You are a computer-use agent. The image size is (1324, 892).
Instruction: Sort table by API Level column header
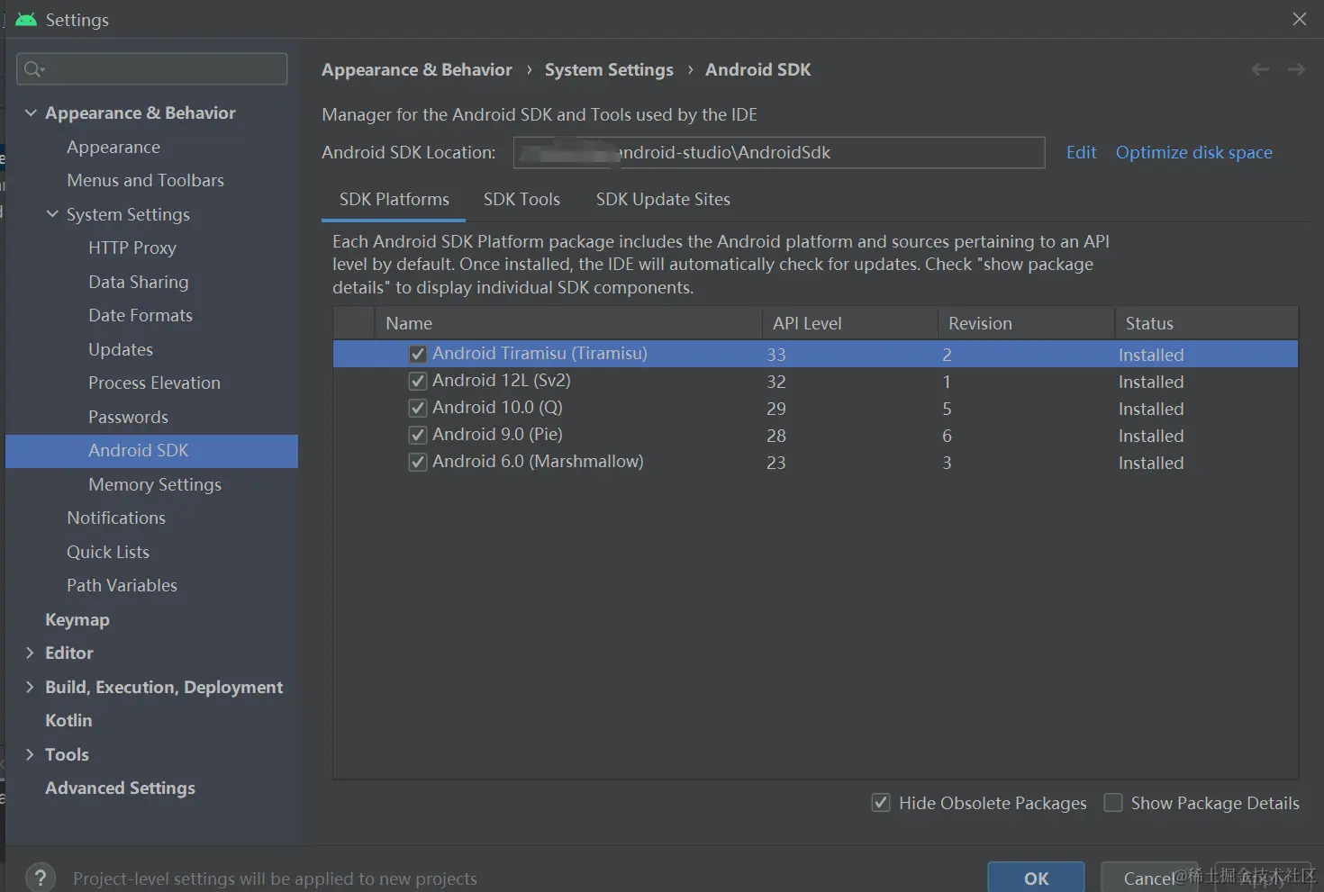click(849, 323)
